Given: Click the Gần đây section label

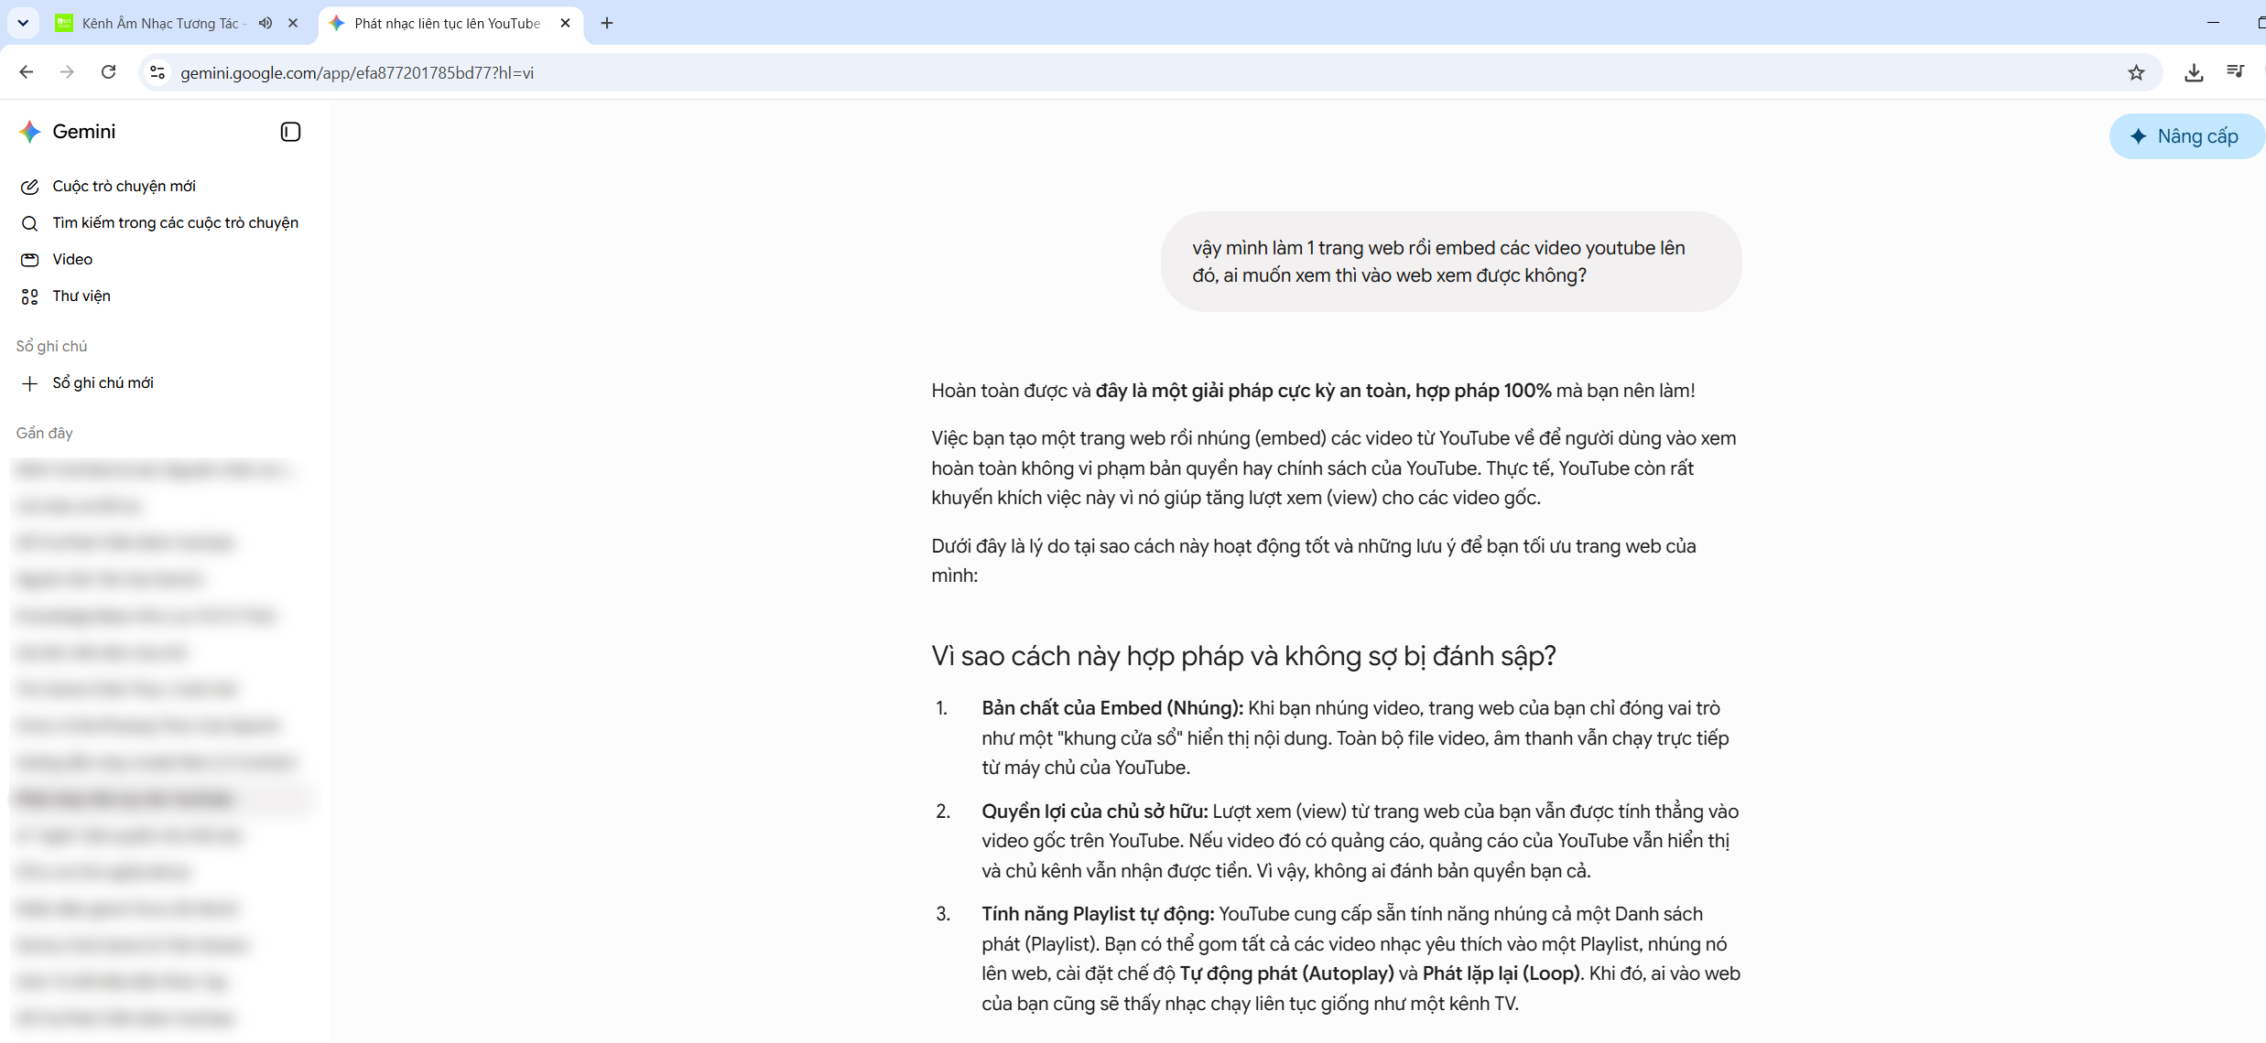Looking at the screenshot, I should point(45,433).
